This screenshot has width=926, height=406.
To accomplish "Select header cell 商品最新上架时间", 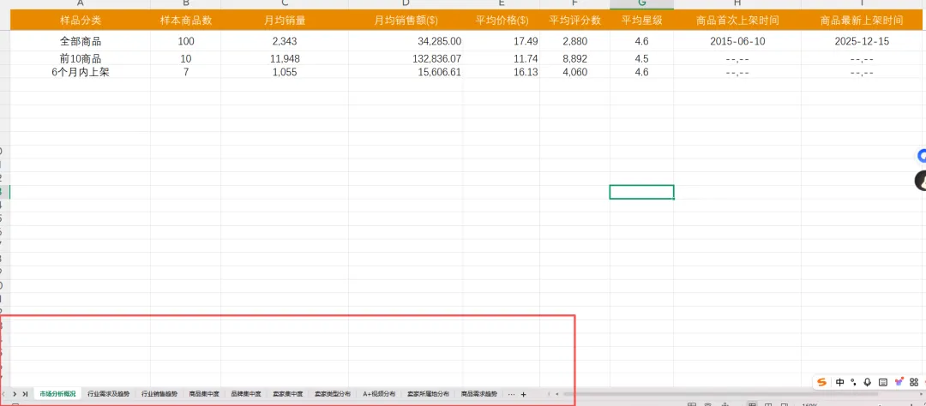I will 862,21.
